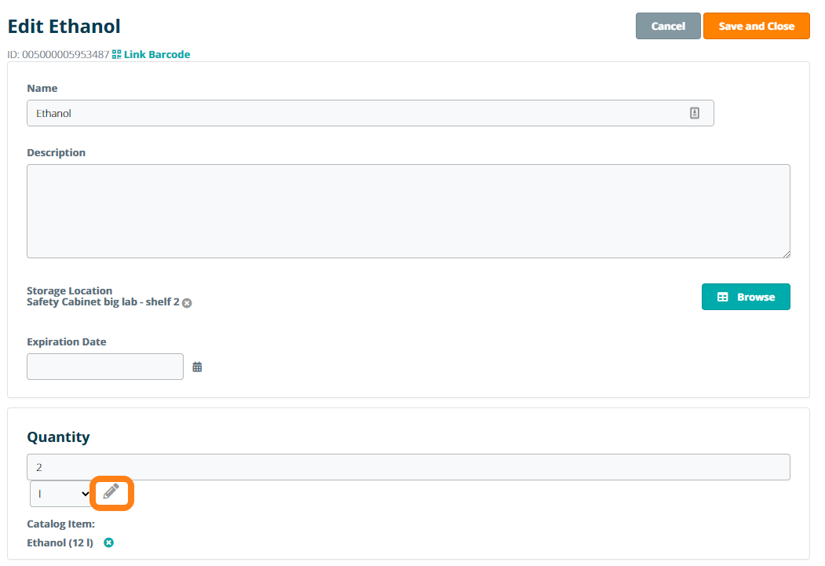The width and height of the screenshot is (825, 566).
Task: Open the calendar picker for Expiration Date
Action: (197, 367)
